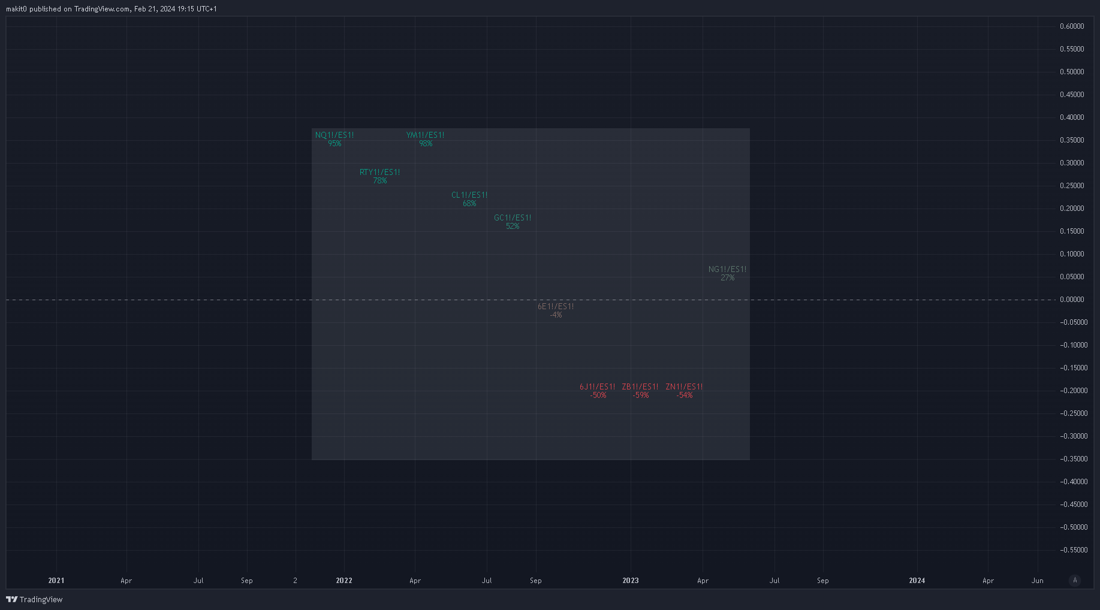Select the CL1!/ES1! 68% label
Screen dimensions: 1100x610
(x=469, y=199)
